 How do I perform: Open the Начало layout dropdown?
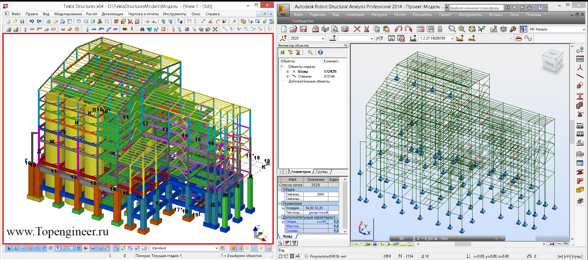[583, 29]
